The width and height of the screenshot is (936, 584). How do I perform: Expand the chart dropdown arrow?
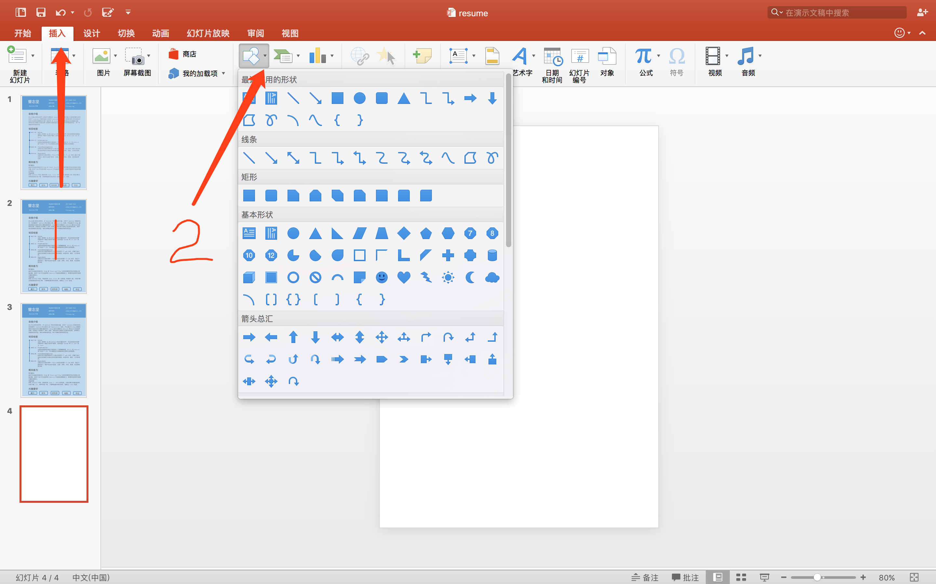click(332, 57)
